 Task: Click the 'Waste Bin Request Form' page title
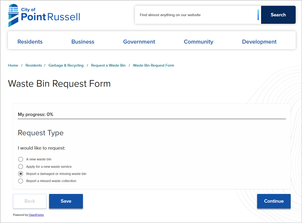click(59, 84)
